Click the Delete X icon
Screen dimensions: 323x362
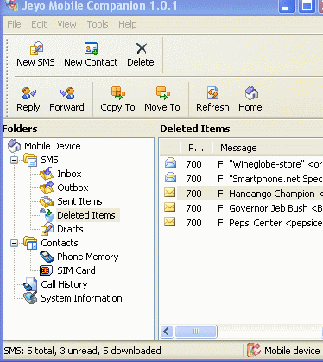(x=142, y=48)
